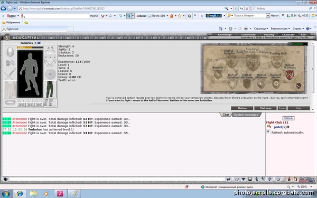Expand the print options dropdown arrow
This screenshot has width=317, height=198.
(x=250, y=29)
